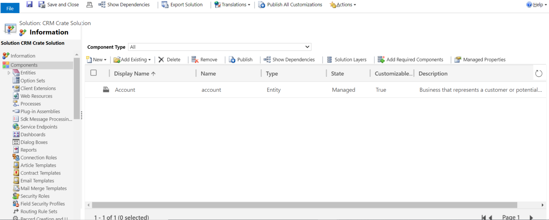
Task: Click the Customizable column header
Action: pyautogui.click(x=394, y=74)
